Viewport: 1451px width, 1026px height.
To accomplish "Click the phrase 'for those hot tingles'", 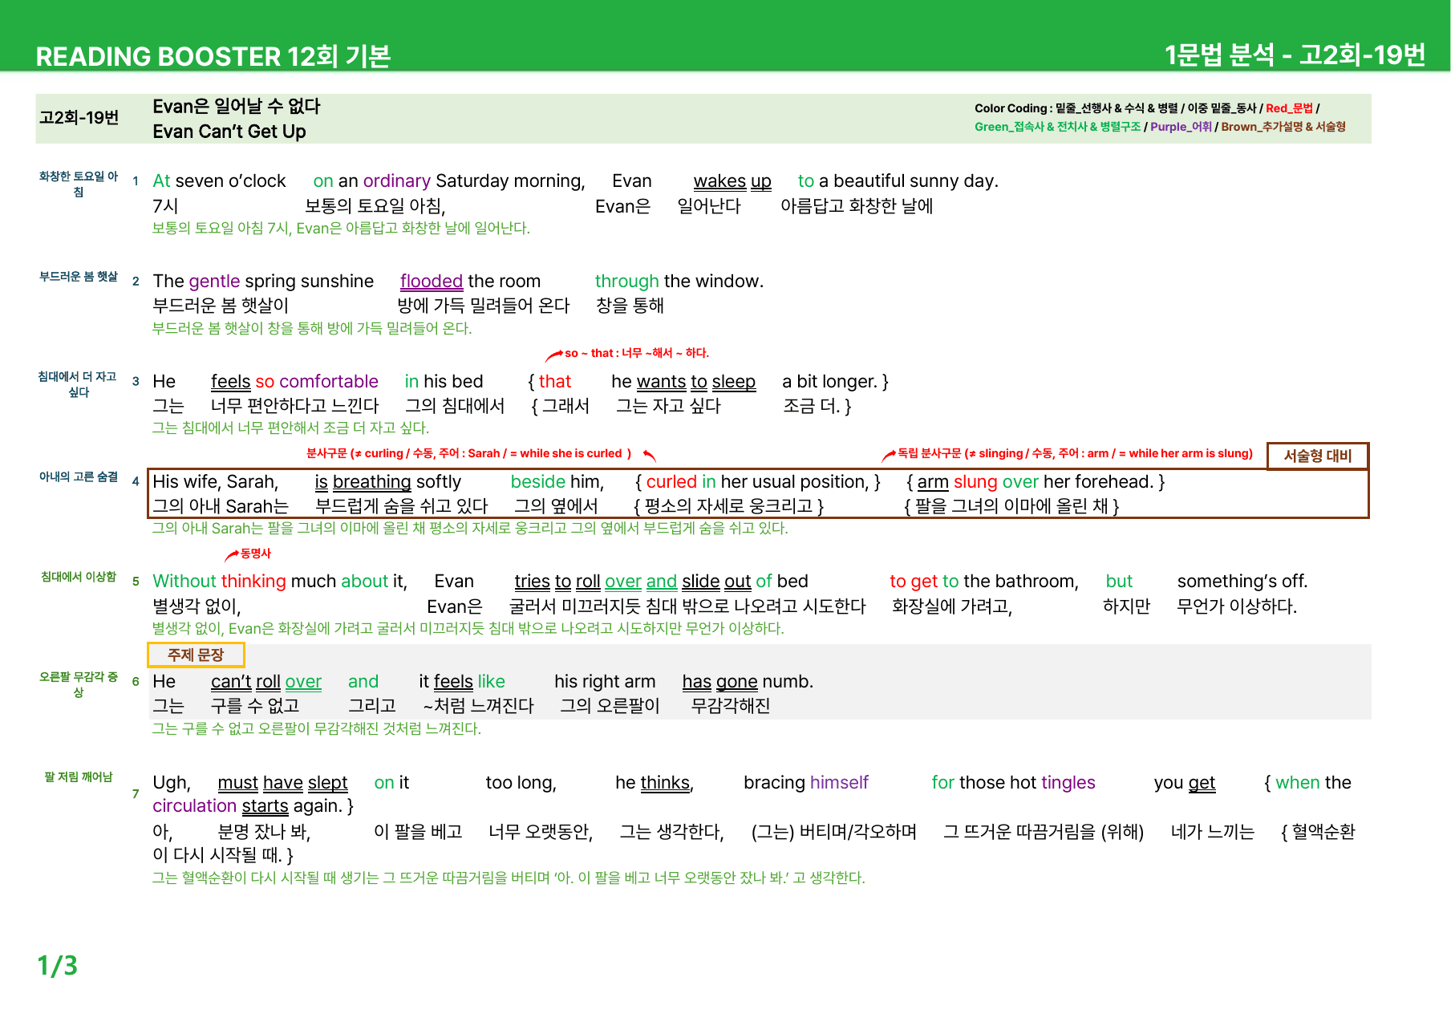I will coord(1013,783).
